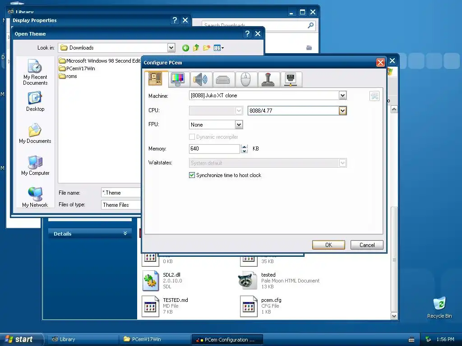Screen dimensions: 462x346
Task: Open the Windows start menu
Action: 21,339
